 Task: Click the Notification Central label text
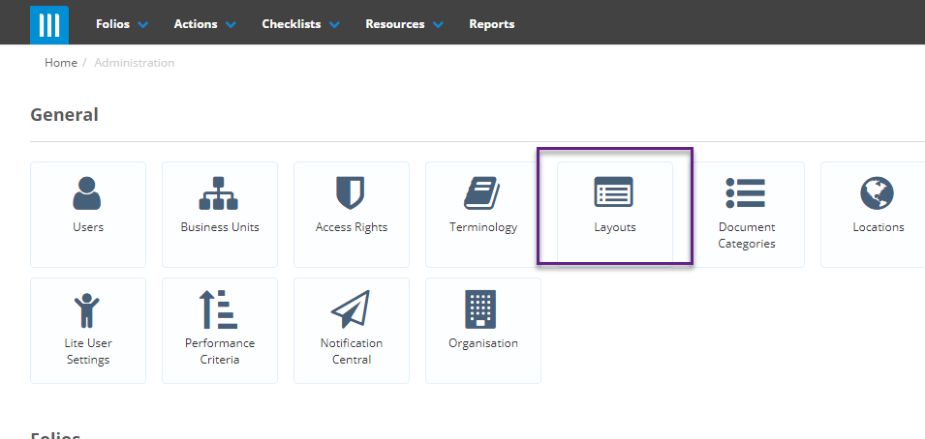[351, 351]
